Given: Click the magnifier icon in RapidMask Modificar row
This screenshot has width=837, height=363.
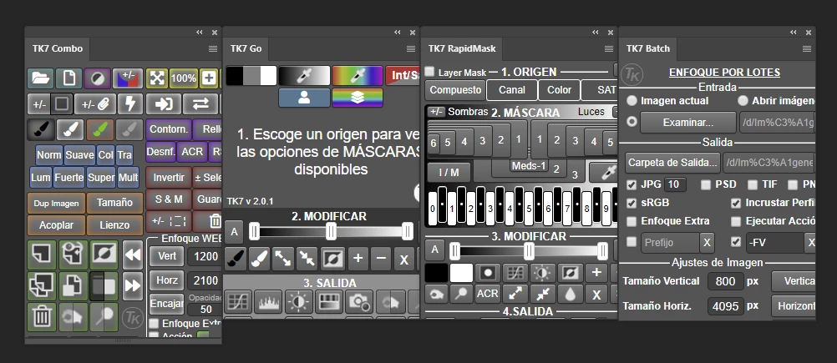Looking at the screenshot, I should (x=462, y=294).
